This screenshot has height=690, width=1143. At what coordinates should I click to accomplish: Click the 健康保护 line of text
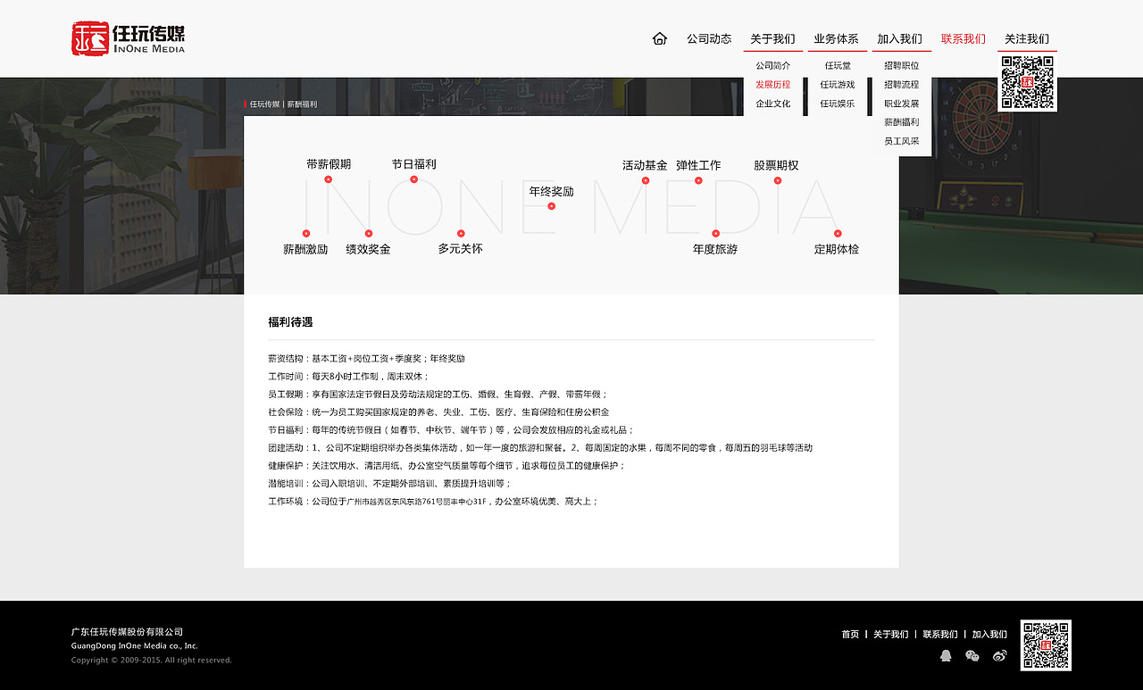click(447, 465)
